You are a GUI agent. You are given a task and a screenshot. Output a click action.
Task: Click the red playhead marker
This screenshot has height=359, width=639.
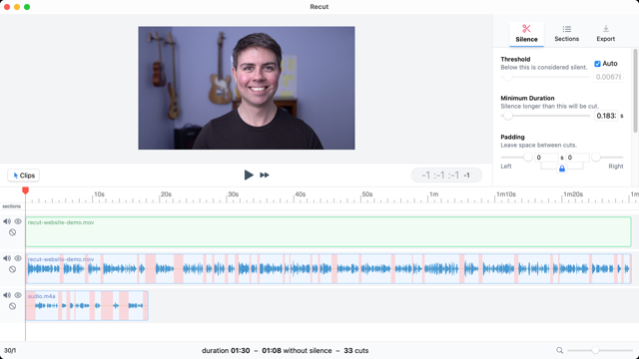click(x=25, y=190)
